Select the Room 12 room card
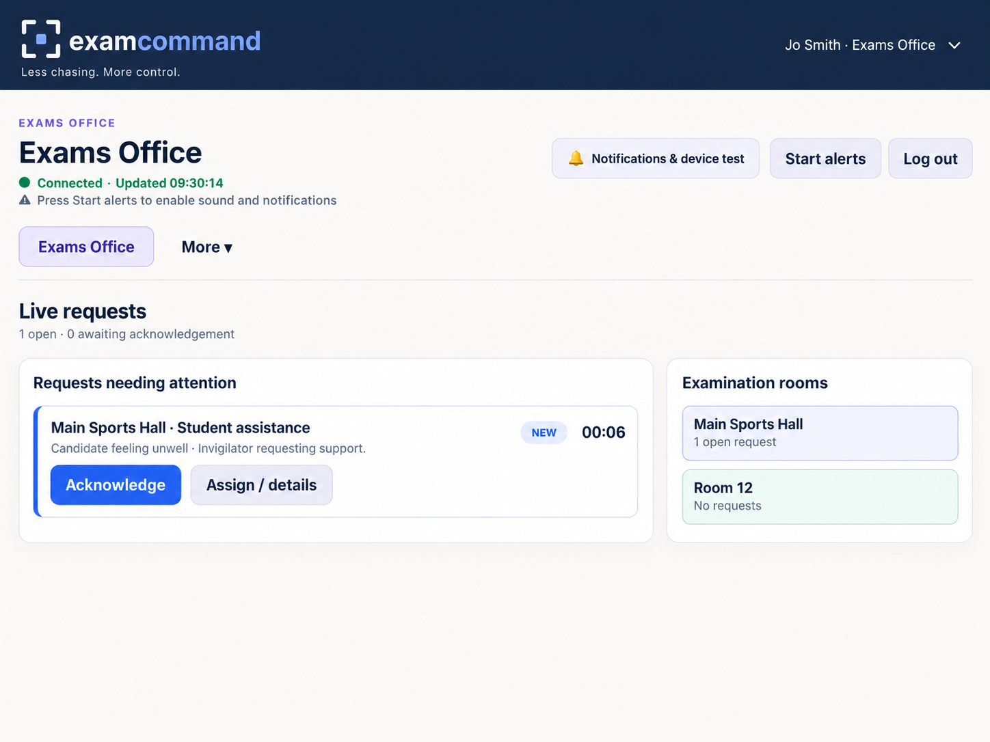The height and width of the screenshot is (742, 990). pos(820,497)
